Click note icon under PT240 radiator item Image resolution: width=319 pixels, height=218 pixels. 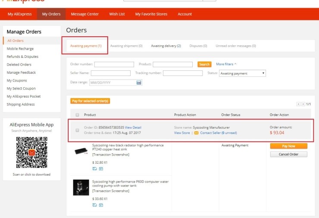pos(101,169)
